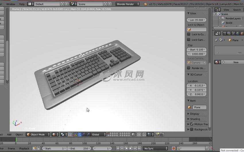Open the Blender Render engine dropdown
Image resolution: width=244 pixels, height=152 pixels.
pyautogui.click(x=128, y=4)
